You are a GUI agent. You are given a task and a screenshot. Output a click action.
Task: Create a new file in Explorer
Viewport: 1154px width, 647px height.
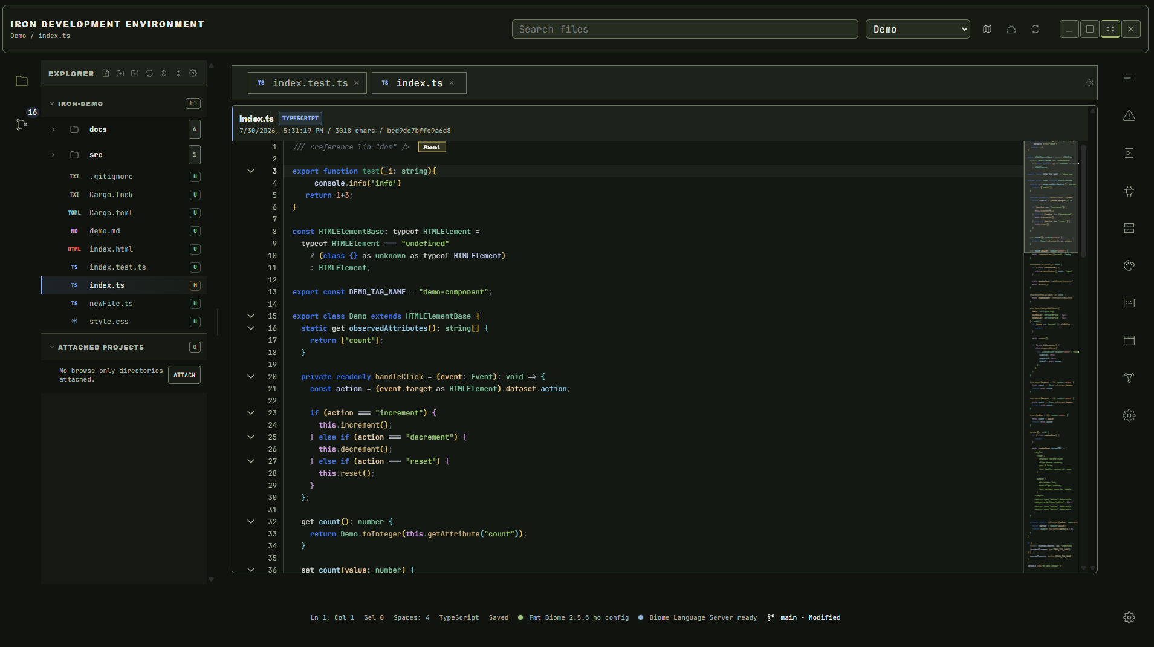pos(106,73)
